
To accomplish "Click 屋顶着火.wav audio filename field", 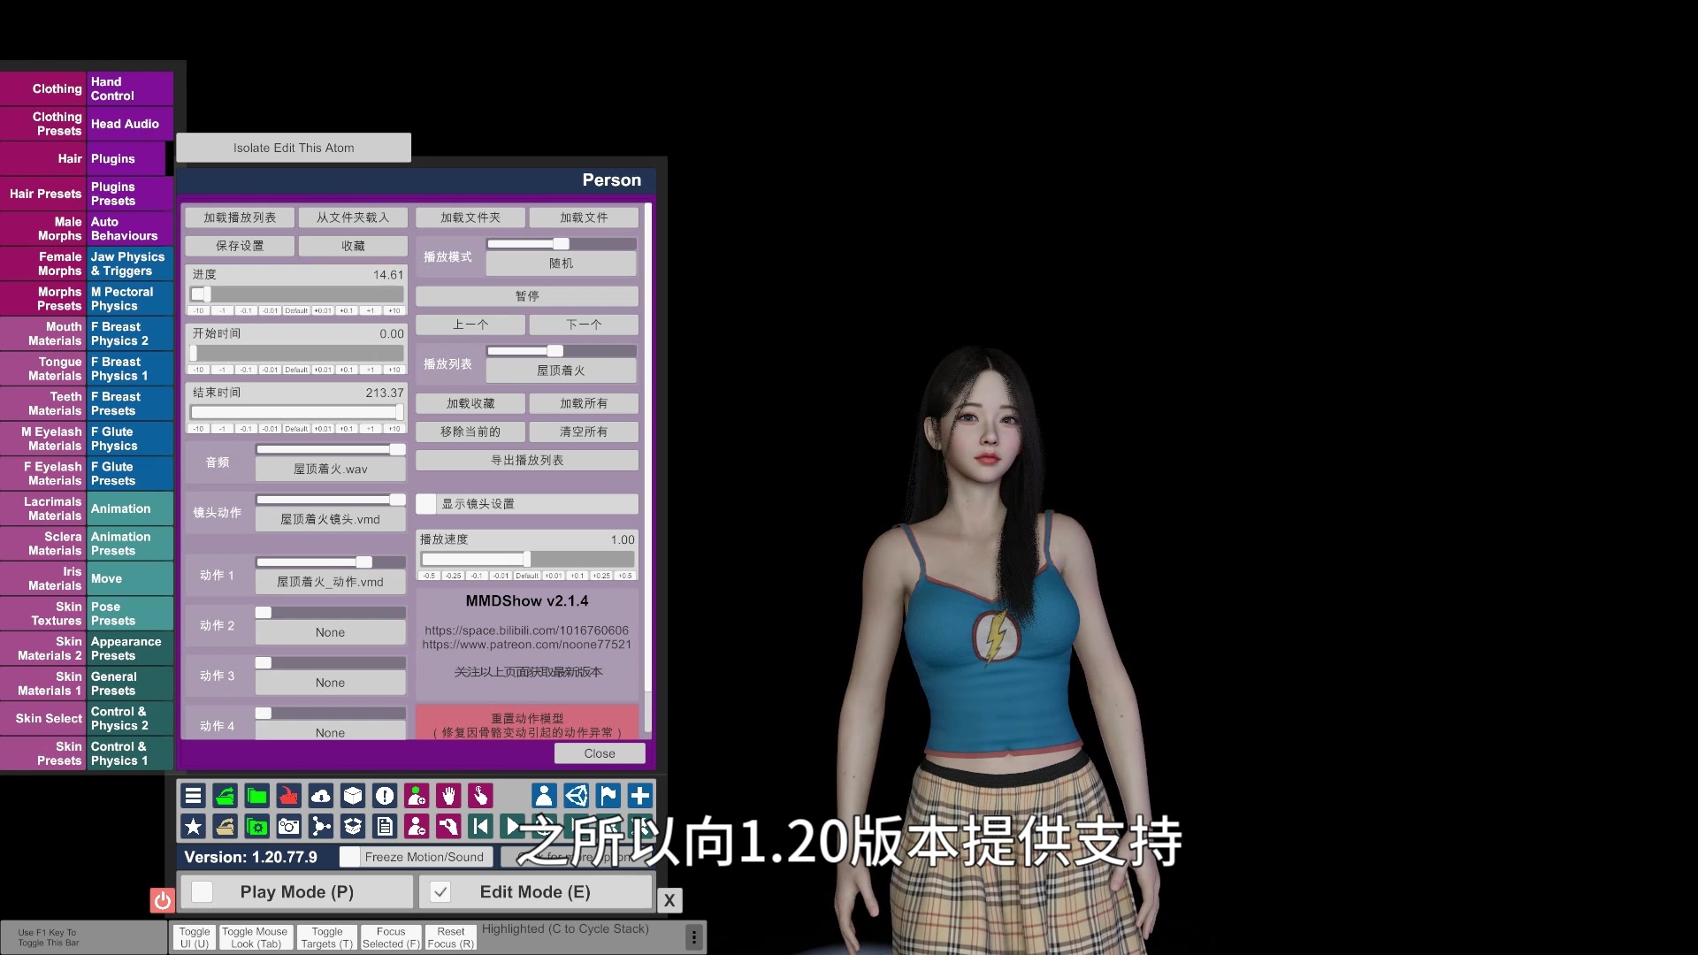I will click(x=330, y=469).
